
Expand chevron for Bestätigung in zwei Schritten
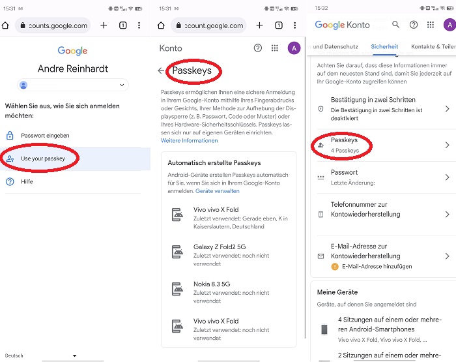(x=448, y=109)
